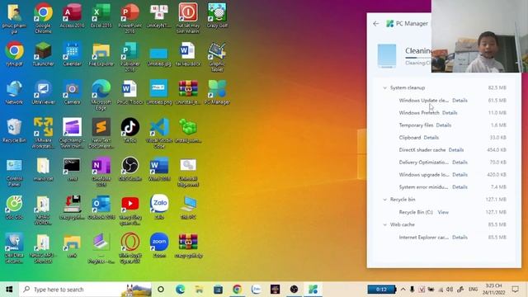View Recycle Bin (C:) contents
Image resolution: width=528 pixels, height=297 pixels.
pos(443,212)
